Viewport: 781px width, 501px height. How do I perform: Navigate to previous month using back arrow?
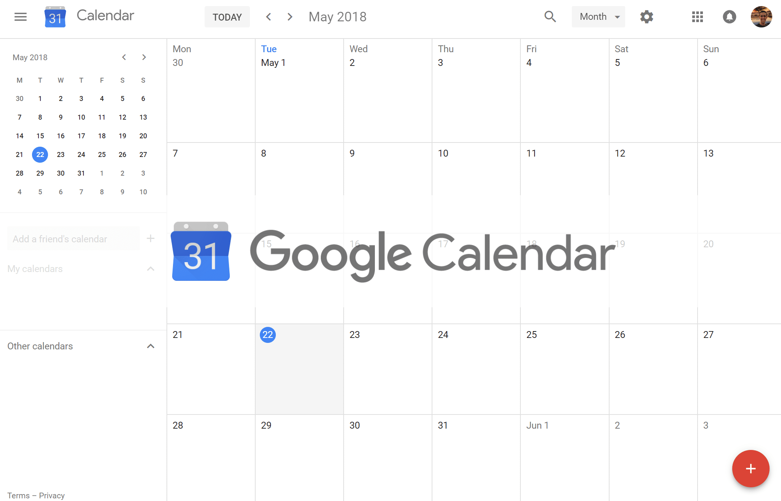(x=269, y=16)
